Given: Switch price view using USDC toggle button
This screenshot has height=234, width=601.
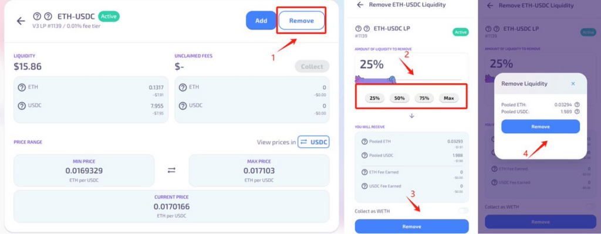Looking at the screenshot, I should (313, 142).
